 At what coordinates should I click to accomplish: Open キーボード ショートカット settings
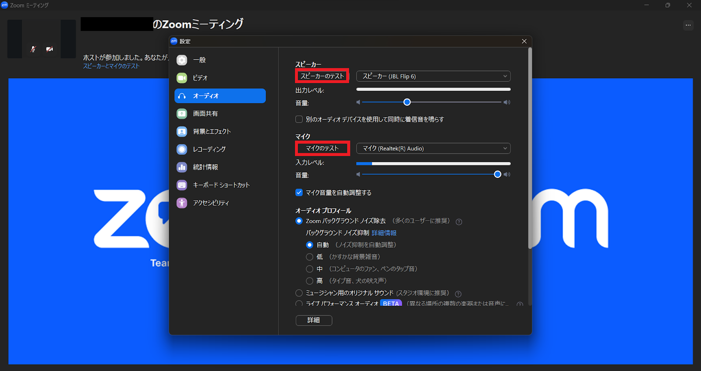[x=220, y=185]
